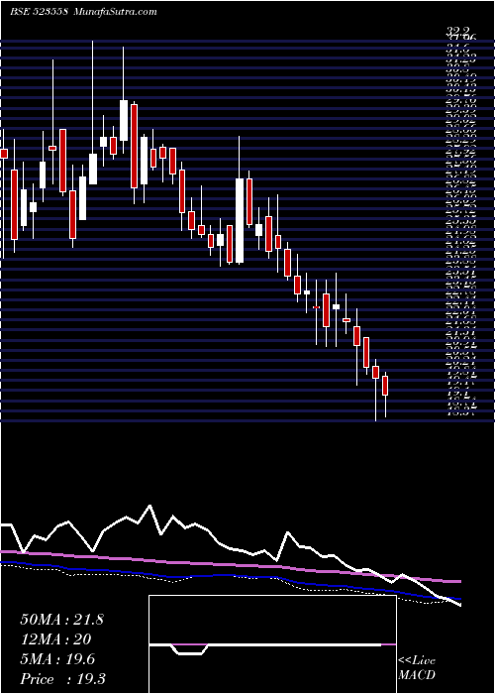Click the 32.2 top price axis label

pyautogui.click(x=457, y=31)
